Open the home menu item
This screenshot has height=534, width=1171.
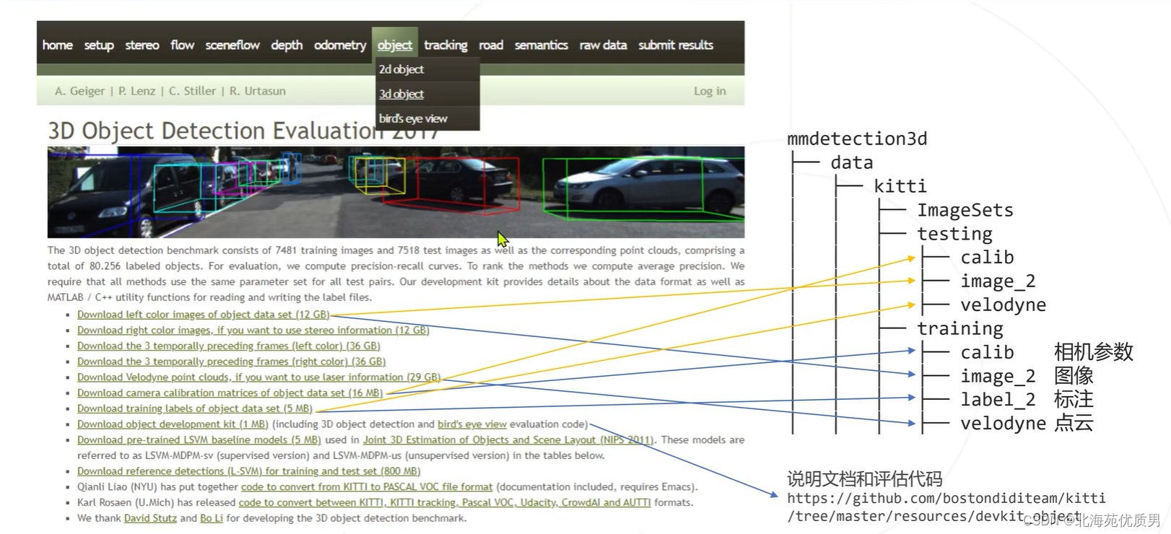click(57, 45)
